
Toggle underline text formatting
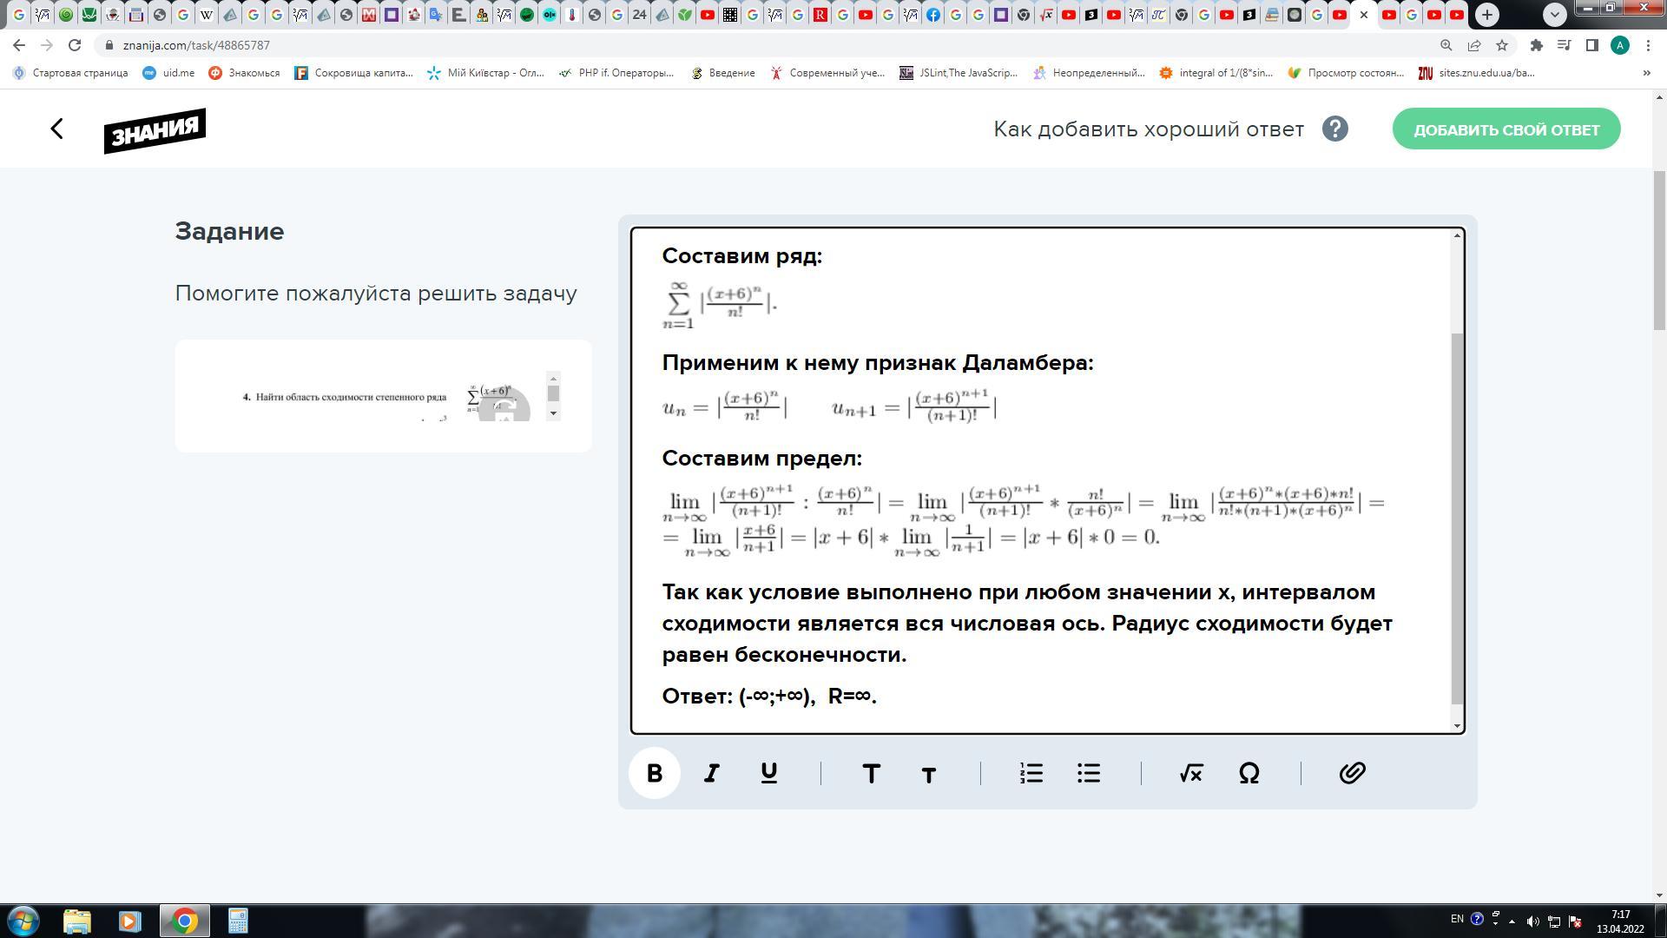tap(768, 773)
